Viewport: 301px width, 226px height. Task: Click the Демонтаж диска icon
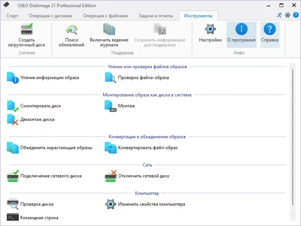(x=13, y=120)
